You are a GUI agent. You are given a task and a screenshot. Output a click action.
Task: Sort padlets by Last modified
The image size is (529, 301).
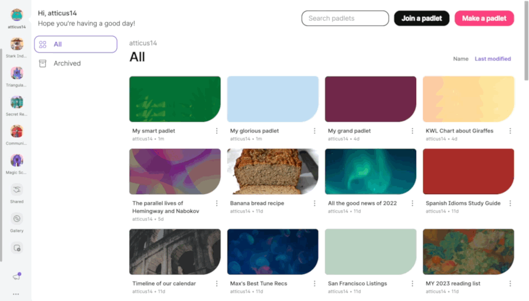tap(493, 59)
